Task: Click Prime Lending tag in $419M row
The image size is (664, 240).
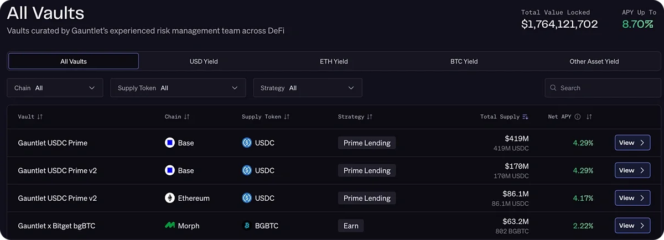Action: click(x=367, y=143)
